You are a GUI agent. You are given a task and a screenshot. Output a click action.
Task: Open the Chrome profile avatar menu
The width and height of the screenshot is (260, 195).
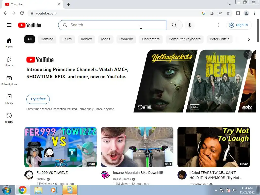coord(246,13)
